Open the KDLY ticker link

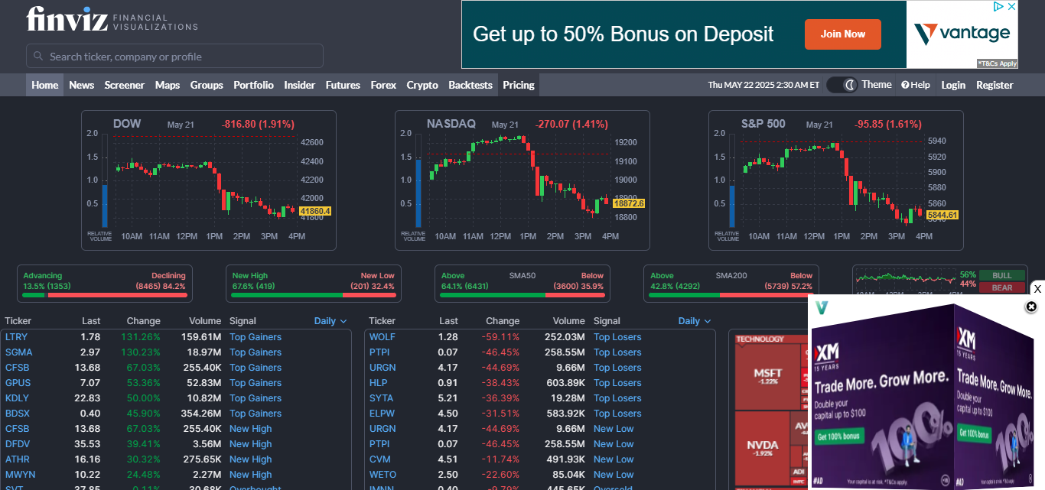click(x=17, y=398)
